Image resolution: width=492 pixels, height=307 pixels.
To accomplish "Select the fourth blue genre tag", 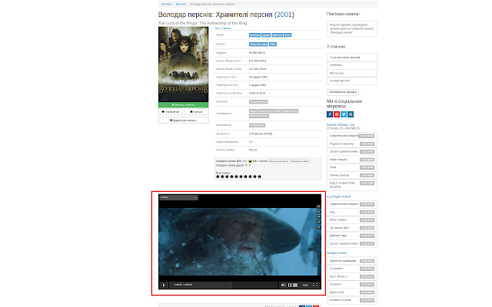I will coord(288,35).
